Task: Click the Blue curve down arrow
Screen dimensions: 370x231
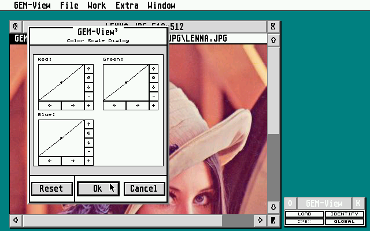Action: pyautogui.click(x=88, y=143)
